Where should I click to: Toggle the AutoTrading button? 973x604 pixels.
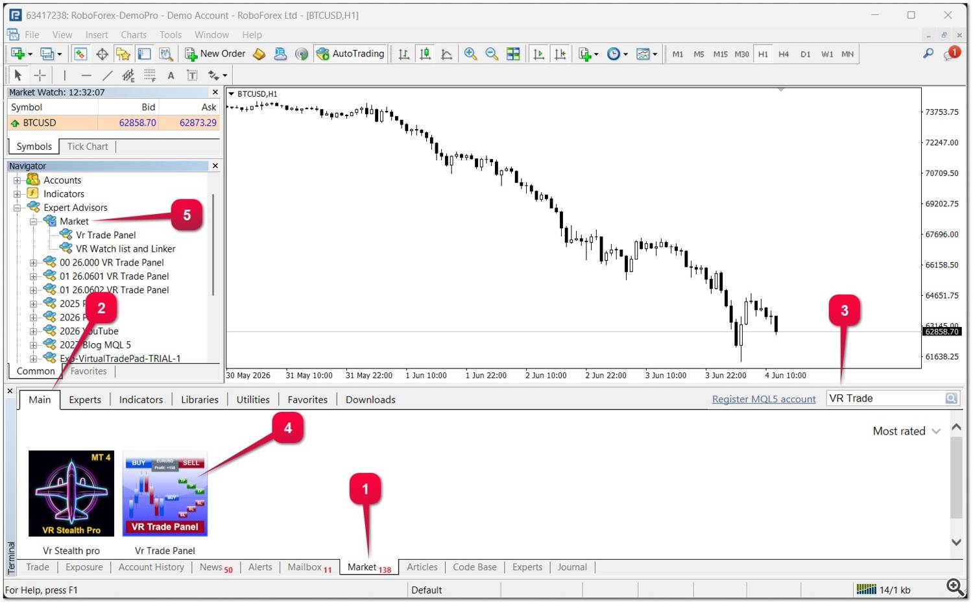350,54
